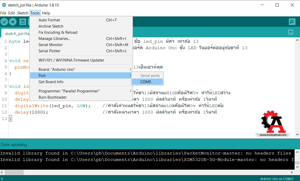
Task: Open the Serial Monitor magnifier icon
Action: [292, 22]
